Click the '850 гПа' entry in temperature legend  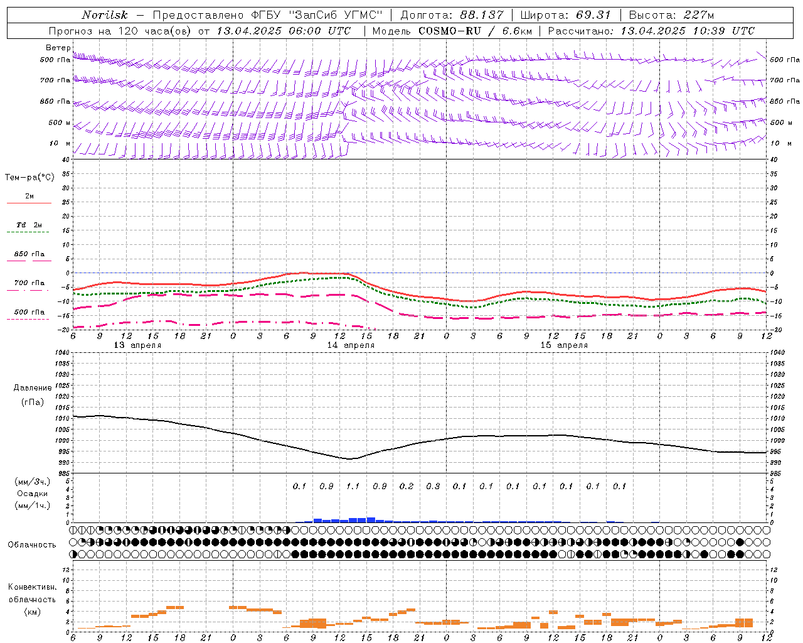point(29,254)
